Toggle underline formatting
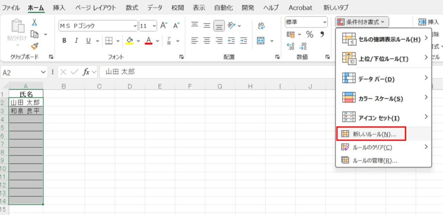The width and height of the screenshot is (443, 215). point(88,41)
